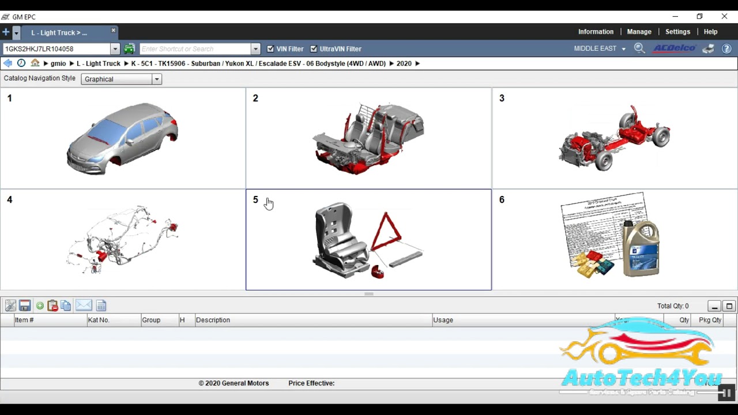Screen dimensions: 738x415
Task: Toggle the VIN Filter checkbox
Action: (x=270, y=49)
